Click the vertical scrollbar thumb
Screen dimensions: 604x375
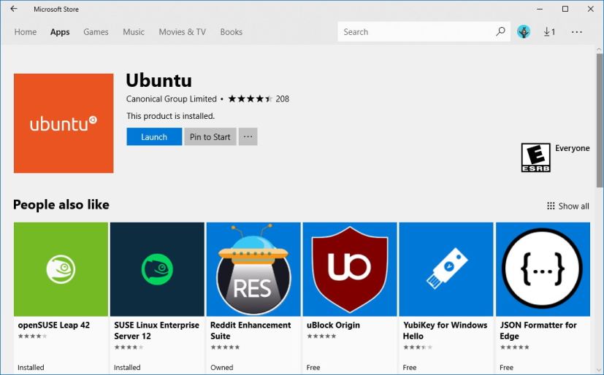tap(600, 120)
